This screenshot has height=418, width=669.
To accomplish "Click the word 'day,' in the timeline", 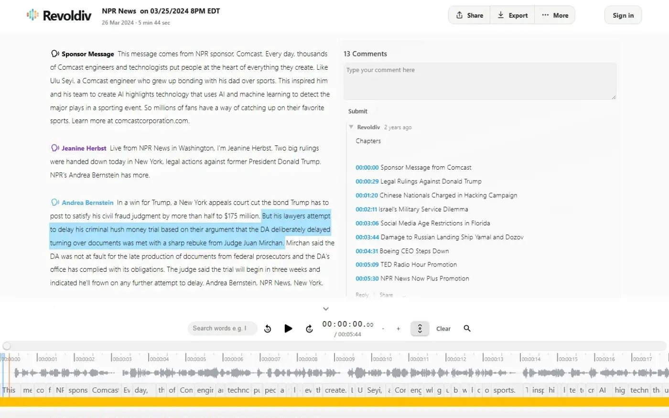I will [x=141, y=390].
